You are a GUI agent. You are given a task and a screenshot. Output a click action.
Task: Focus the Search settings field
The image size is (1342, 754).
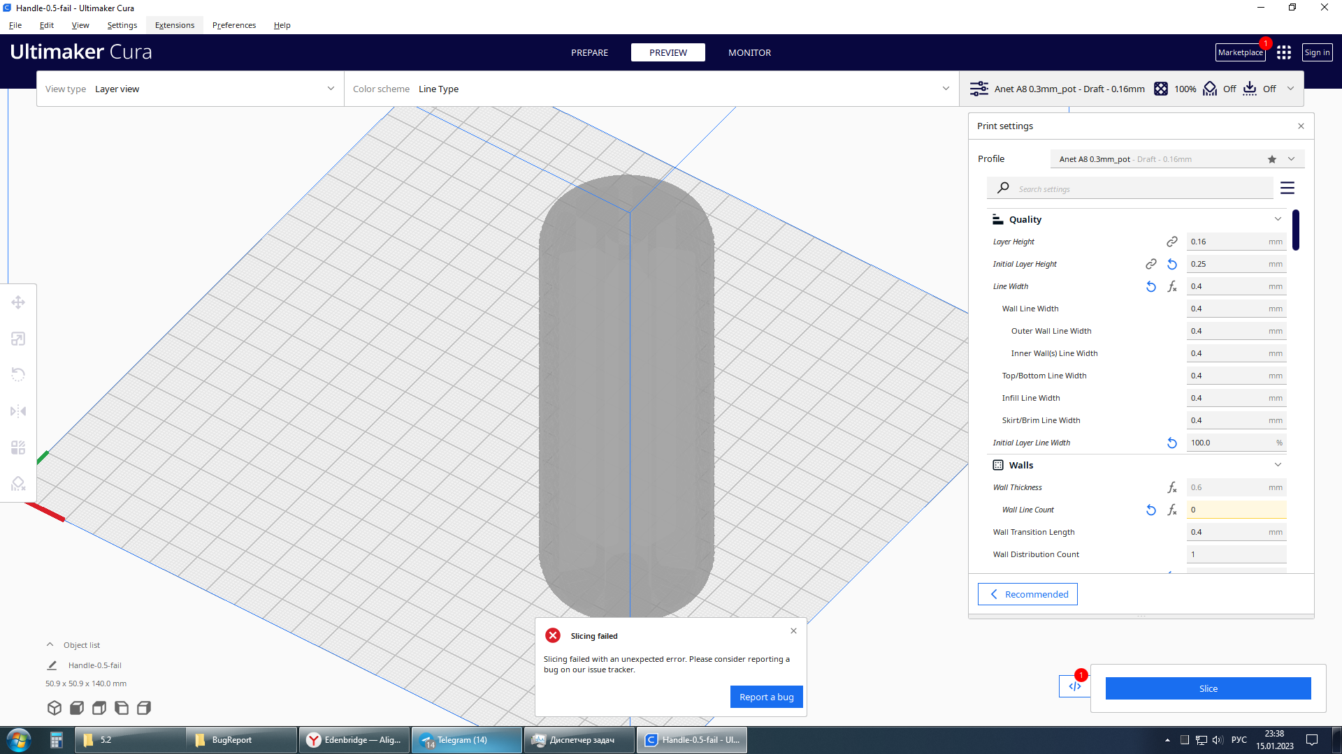point(1130,188)
